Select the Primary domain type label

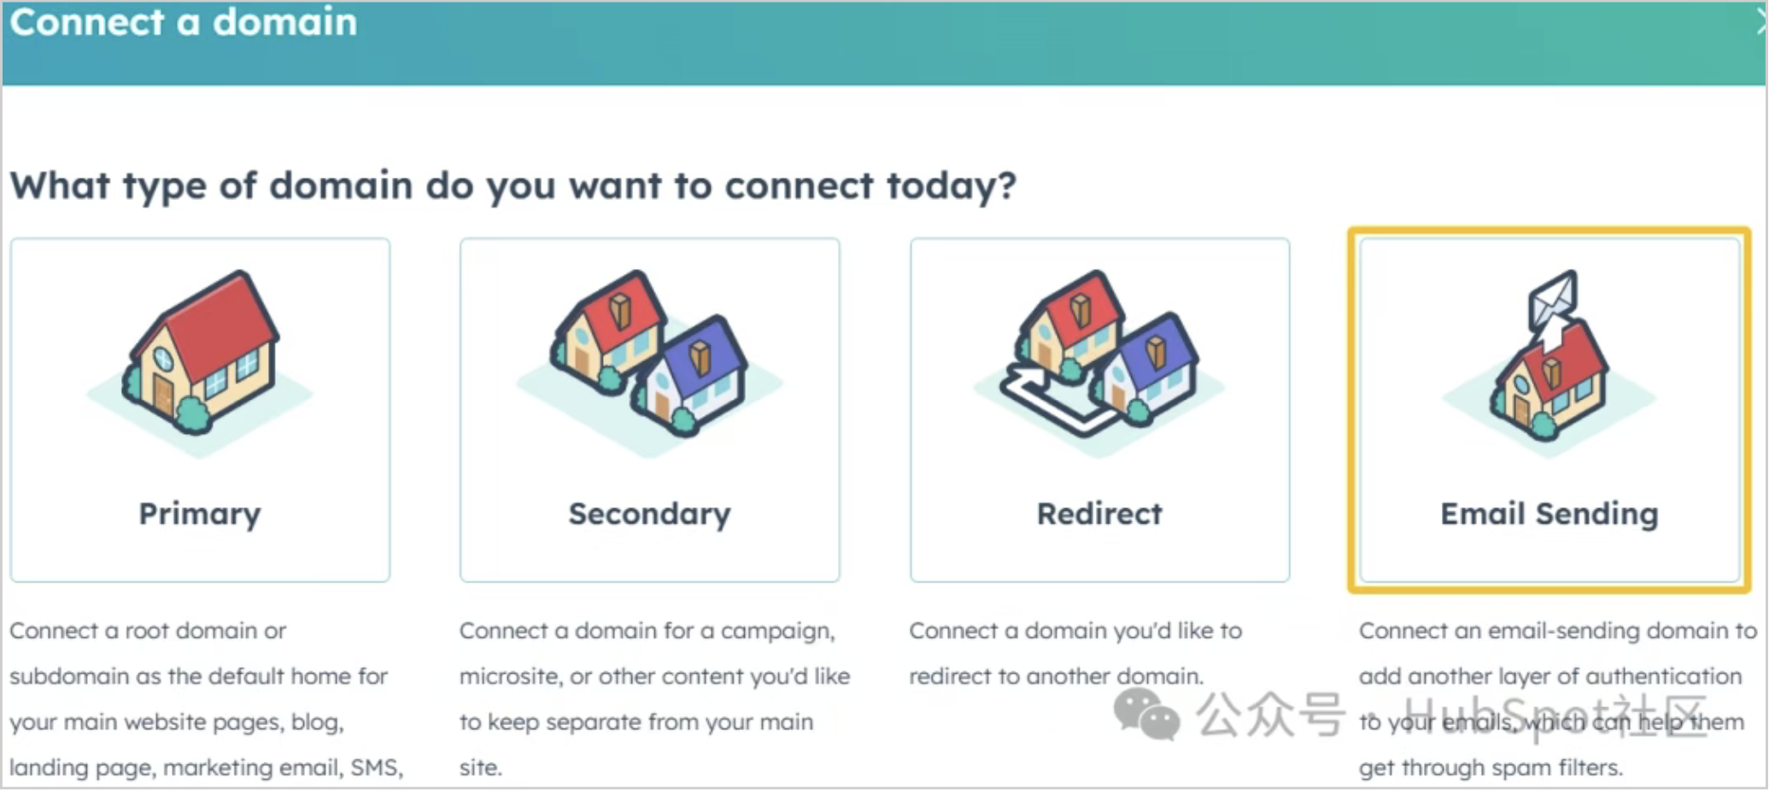coord(200,514)
